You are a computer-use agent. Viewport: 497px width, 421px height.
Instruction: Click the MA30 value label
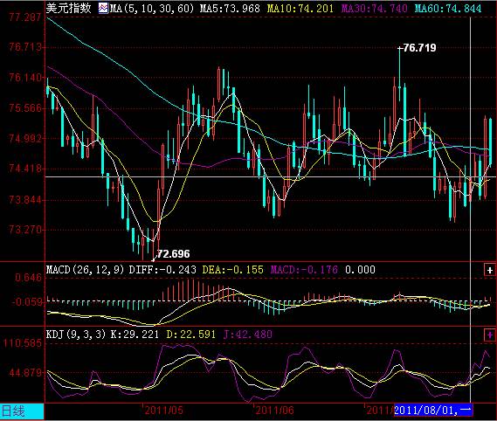(x=375, y=8)
